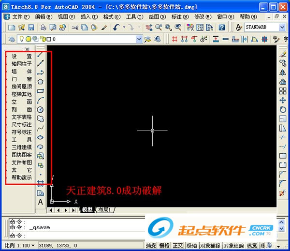The image size is (290, 251).
Task: Expand the 门窗 menu in TArch panel
Action: (21, 79)
